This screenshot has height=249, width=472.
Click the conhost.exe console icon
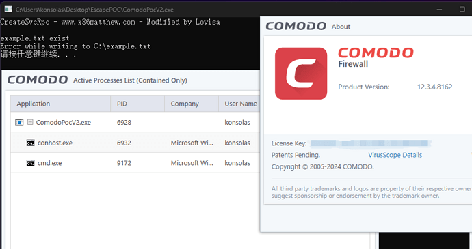(30, 143)
